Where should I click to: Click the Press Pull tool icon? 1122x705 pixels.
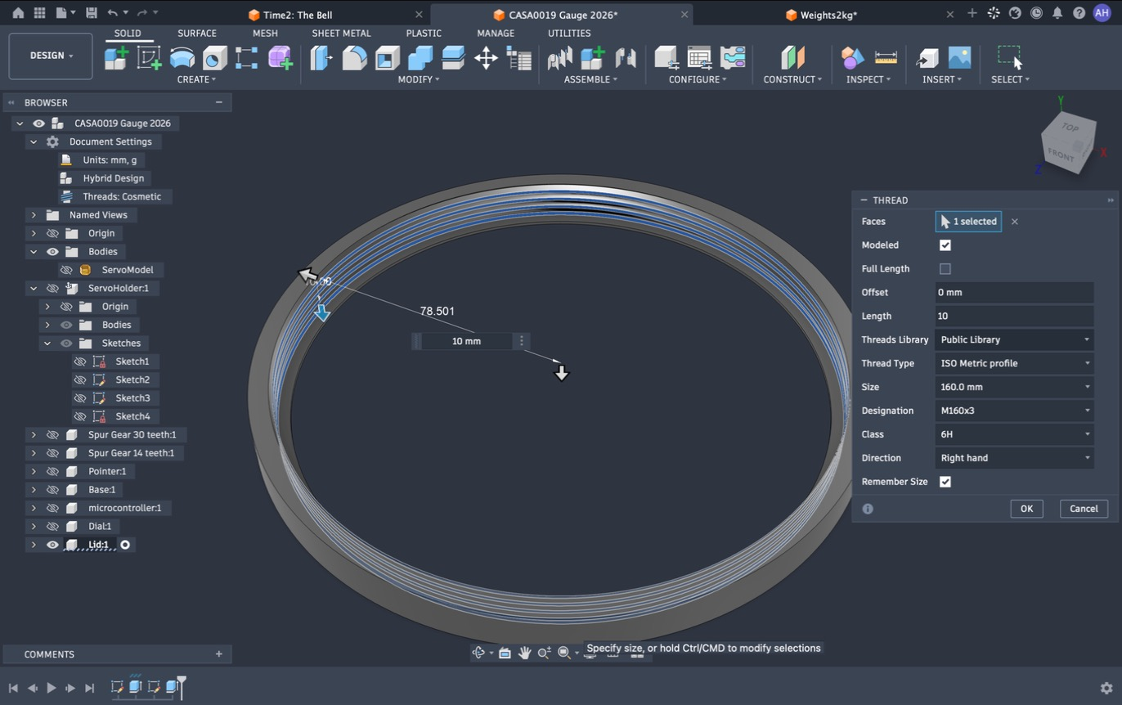(321, 57)
